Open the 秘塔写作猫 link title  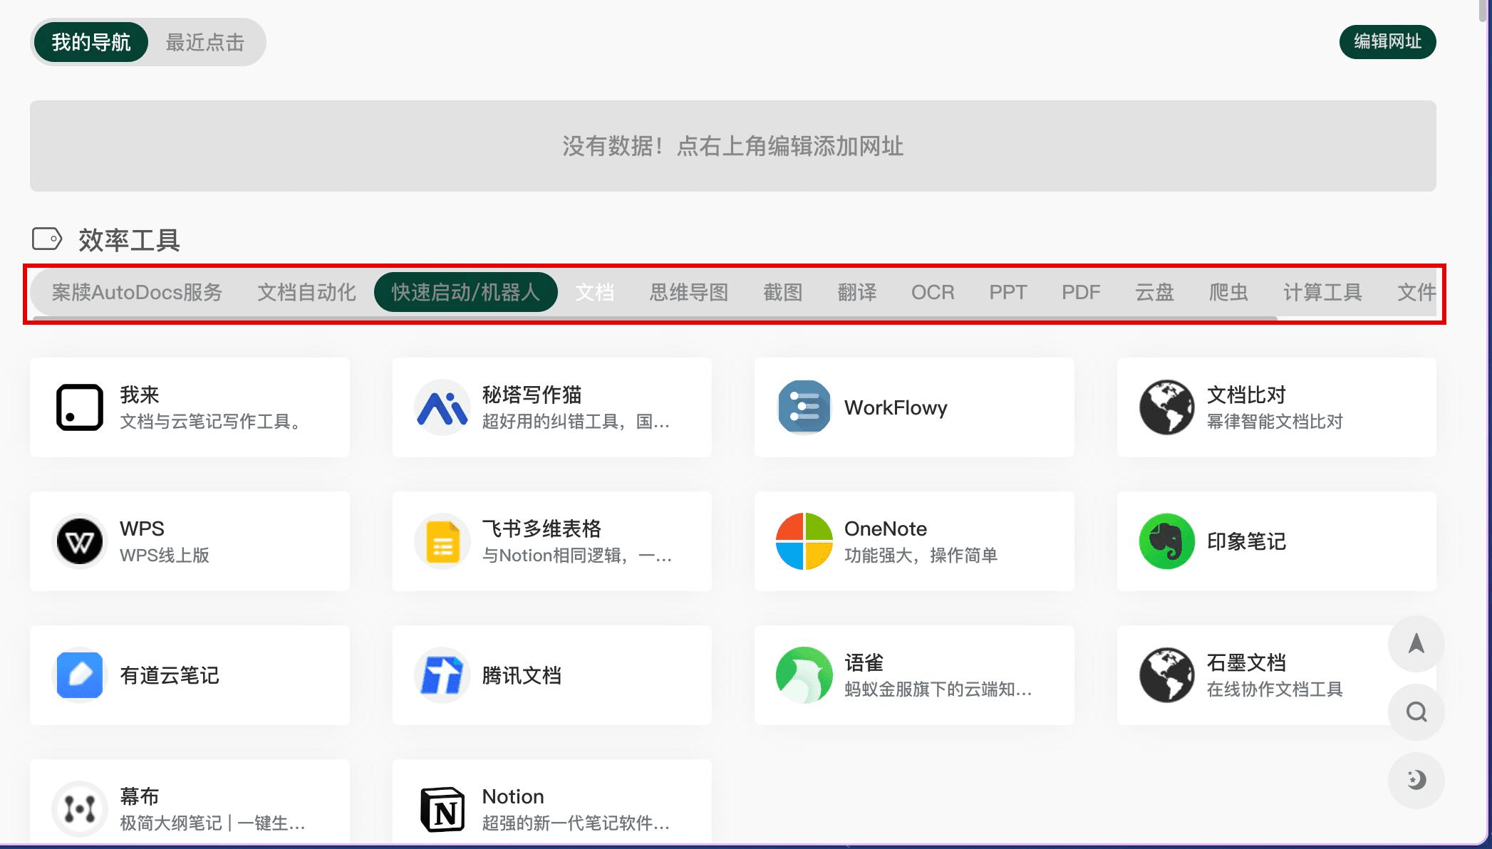tap(532, 395)
